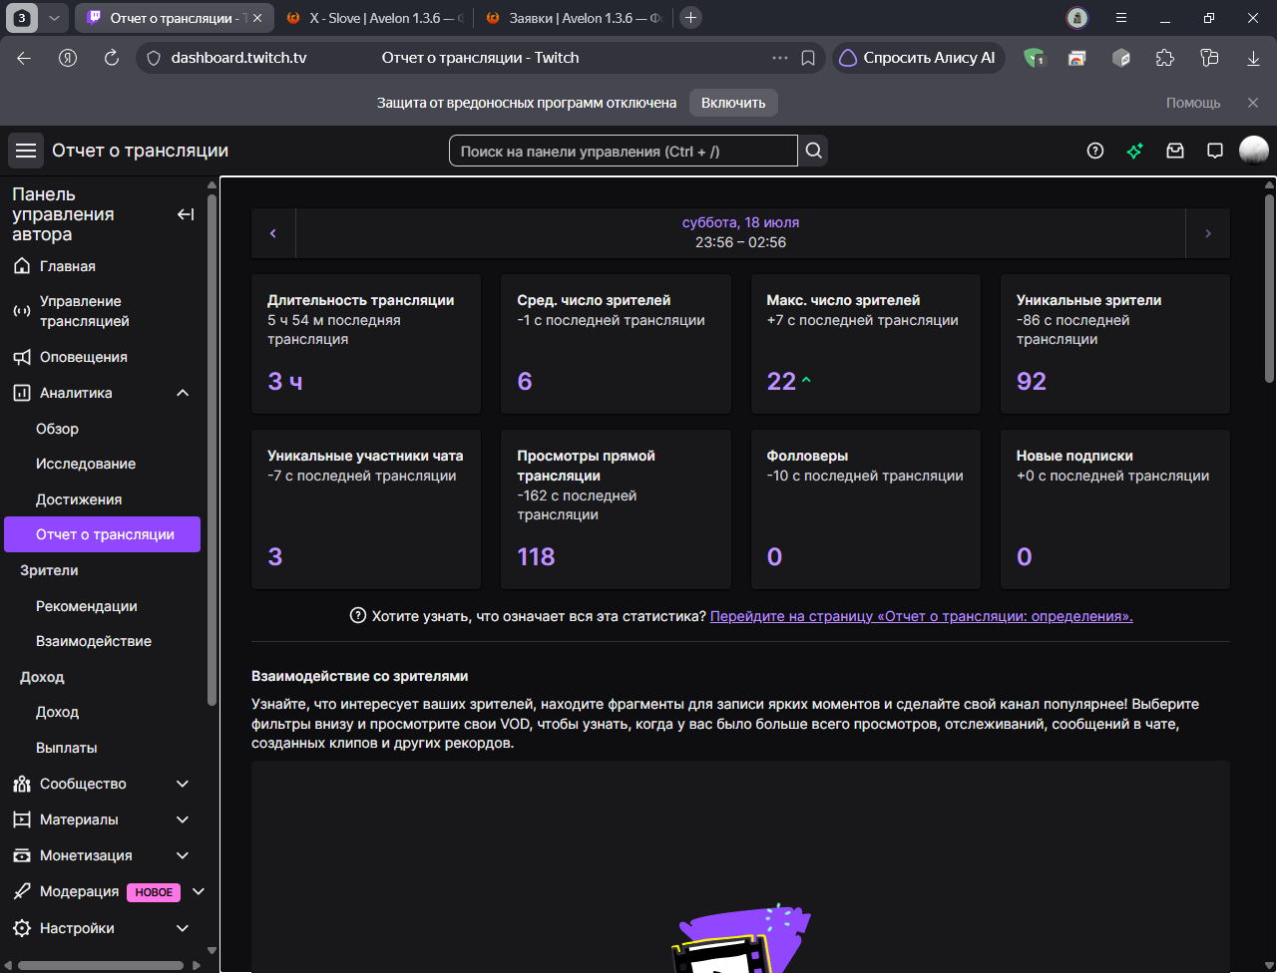1277x973 pixels.
Task: Open the tab group dropdown chevron
Action: [54, 18]
